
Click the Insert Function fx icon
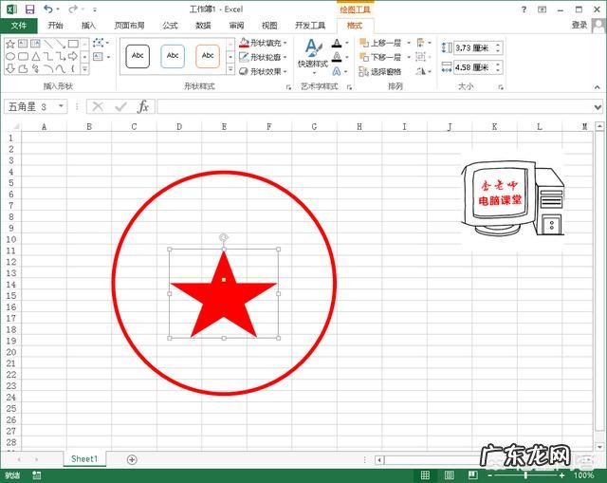click(143, 106)
